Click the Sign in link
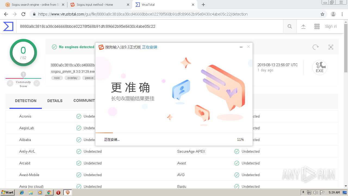Viewport: 348px width, 196px height. (331, 26)
